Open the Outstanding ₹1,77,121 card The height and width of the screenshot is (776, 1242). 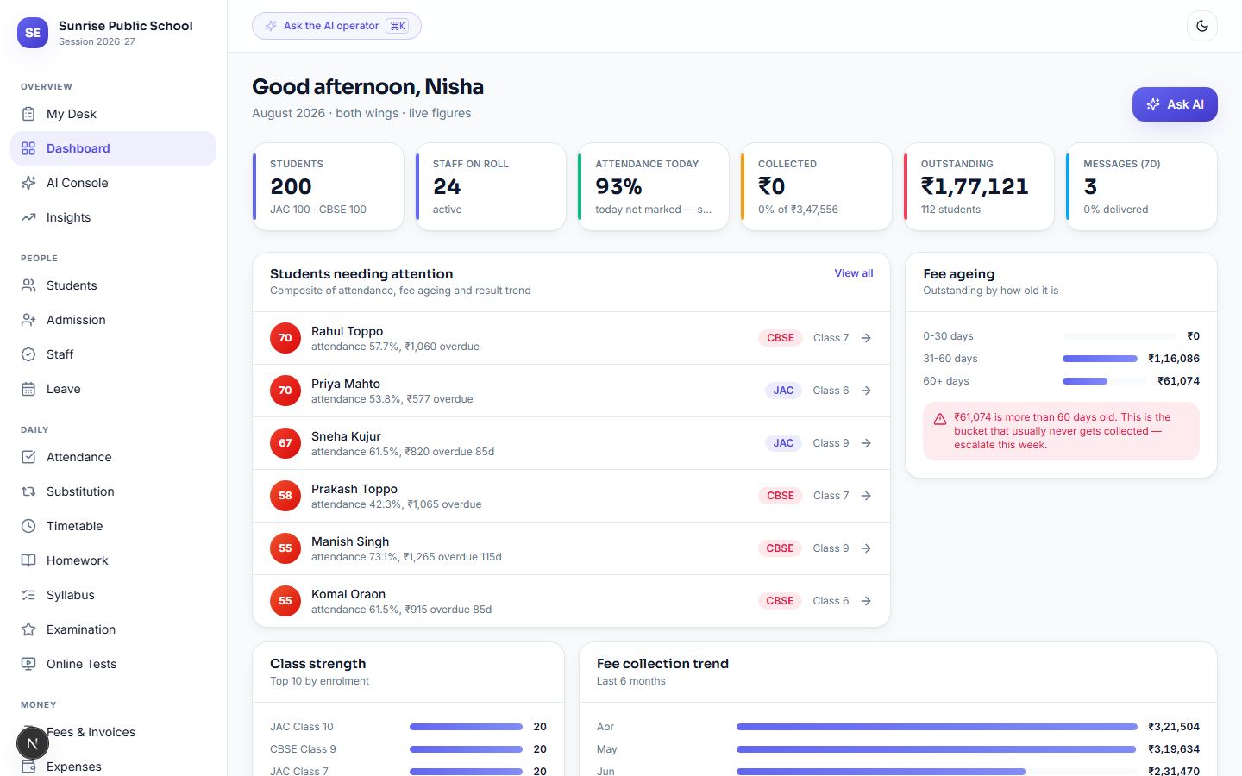(979, 186)
